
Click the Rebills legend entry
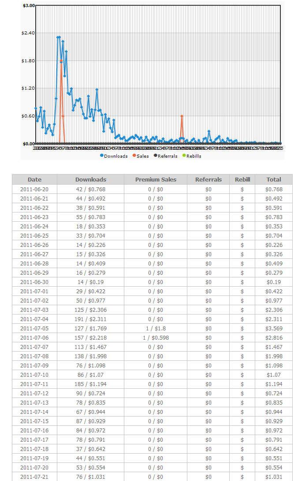[192, 156]
